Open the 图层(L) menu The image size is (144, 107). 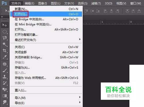[56, 3]
